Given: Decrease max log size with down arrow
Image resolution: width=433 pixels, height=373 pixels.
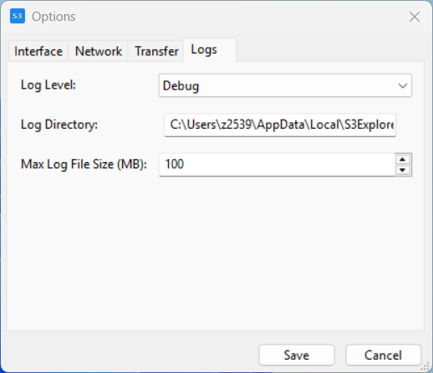Looking at the screenshot, I should (x=402, y=170).
